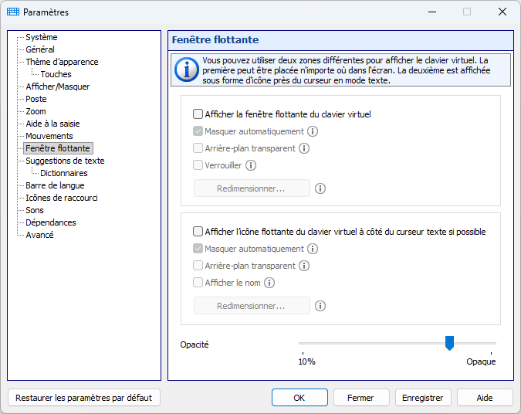
Task: Click info icon next to first Masquer automatiquement
Action: (x=313, y=131)
